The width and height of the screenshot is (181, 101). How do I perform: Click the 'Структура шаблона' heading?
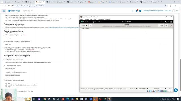coord(14,31)
